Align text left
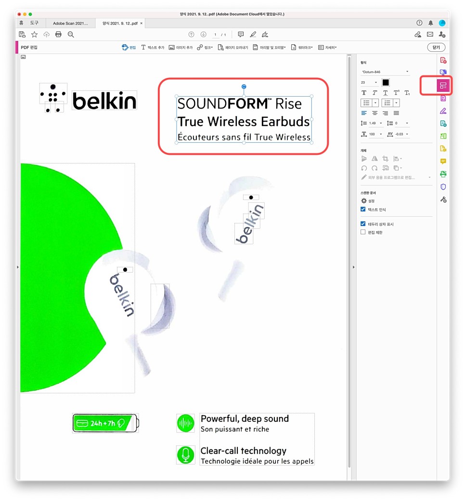Viewport: 465px width, 501px height. (364, 113)
